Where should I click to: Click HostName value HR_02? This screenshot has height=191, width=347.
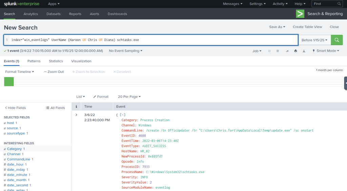pyautogui.click(x=145, y=151)
